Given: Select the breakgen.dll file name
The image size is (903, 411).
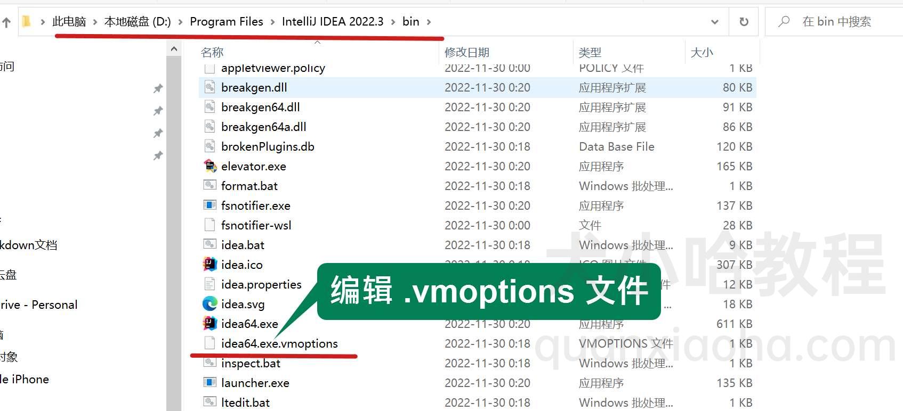Looking at the screenshot, I should [254, 87].
